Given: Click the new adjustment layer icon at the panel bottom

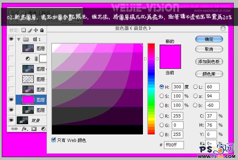Looking at the screenshot, I should click(43, 129).
